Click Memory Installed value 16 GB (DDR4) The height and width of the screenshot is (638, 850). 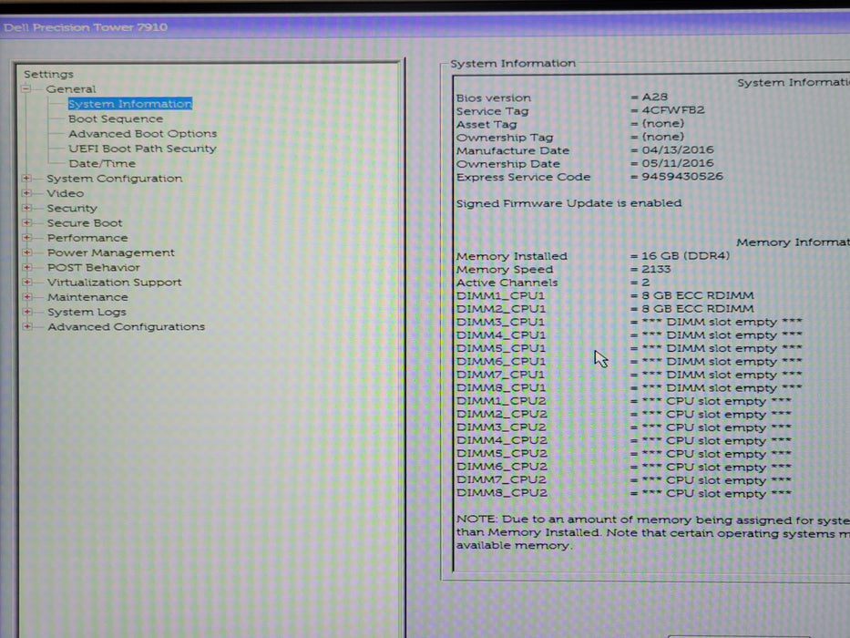(x=686, y=255)
